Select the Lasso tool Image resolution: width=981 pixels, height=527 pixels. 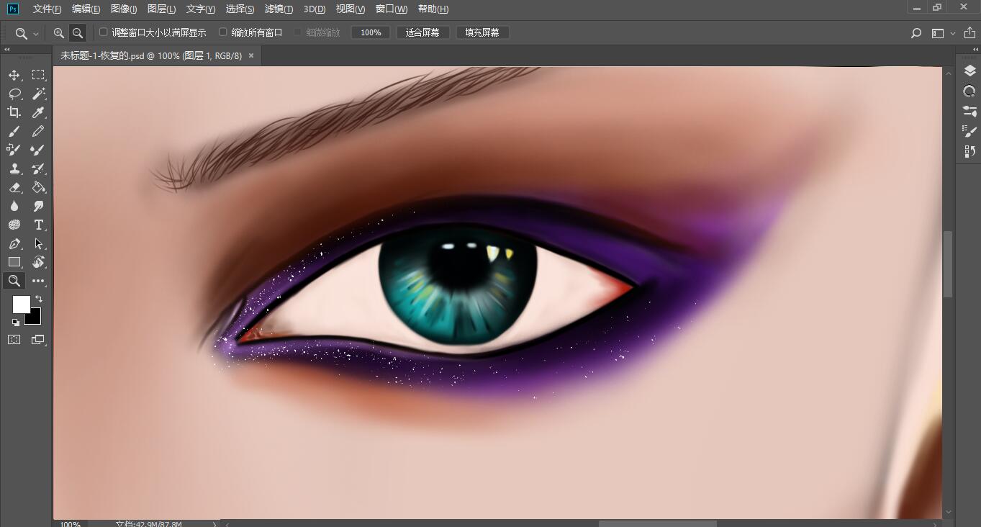click(14, 94)
